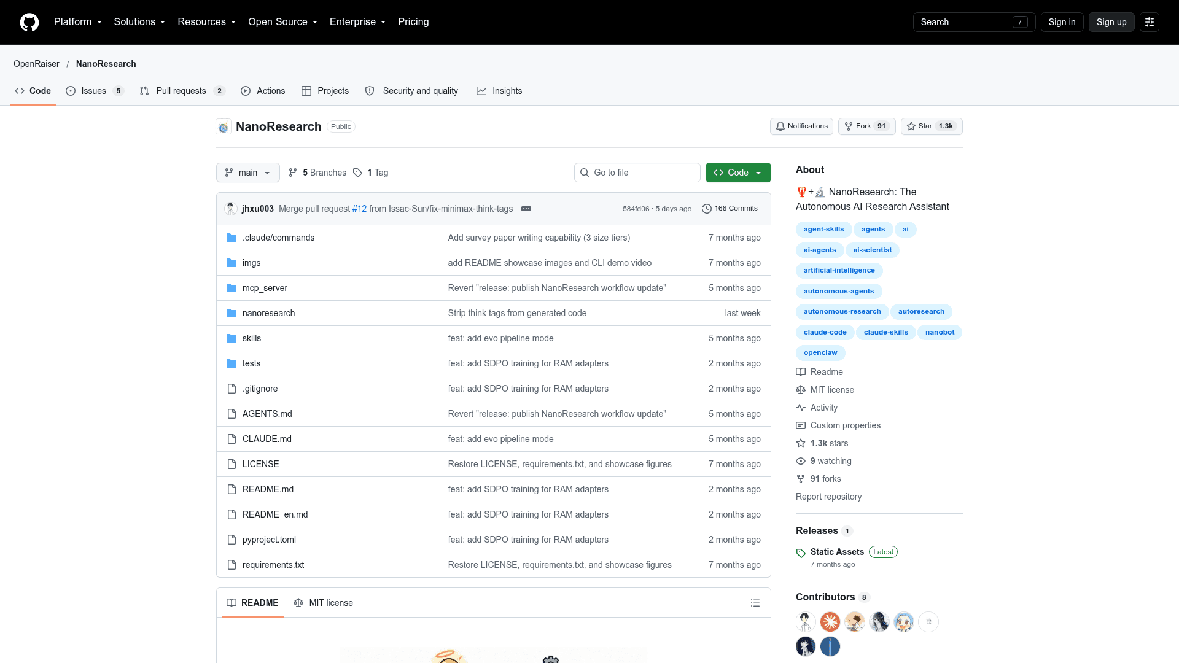Image resolution: width=1179 pixels, height=663 pixels.
Task: Expand the Platform menu
Action: [x=78, y=22]
